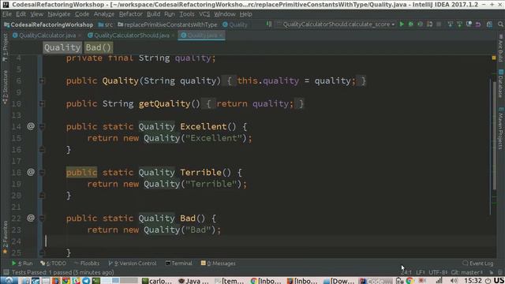Change file encoding via UTF-8 status widget
The height and width of the screenshot is (284, 505).
tap(438, 272)
